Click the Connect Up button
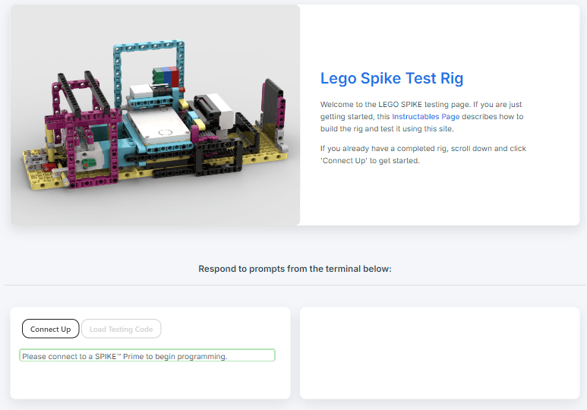 click(x=51, y=329)
